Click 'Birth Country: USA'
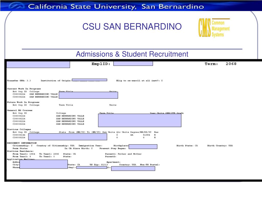 (220, 146)
